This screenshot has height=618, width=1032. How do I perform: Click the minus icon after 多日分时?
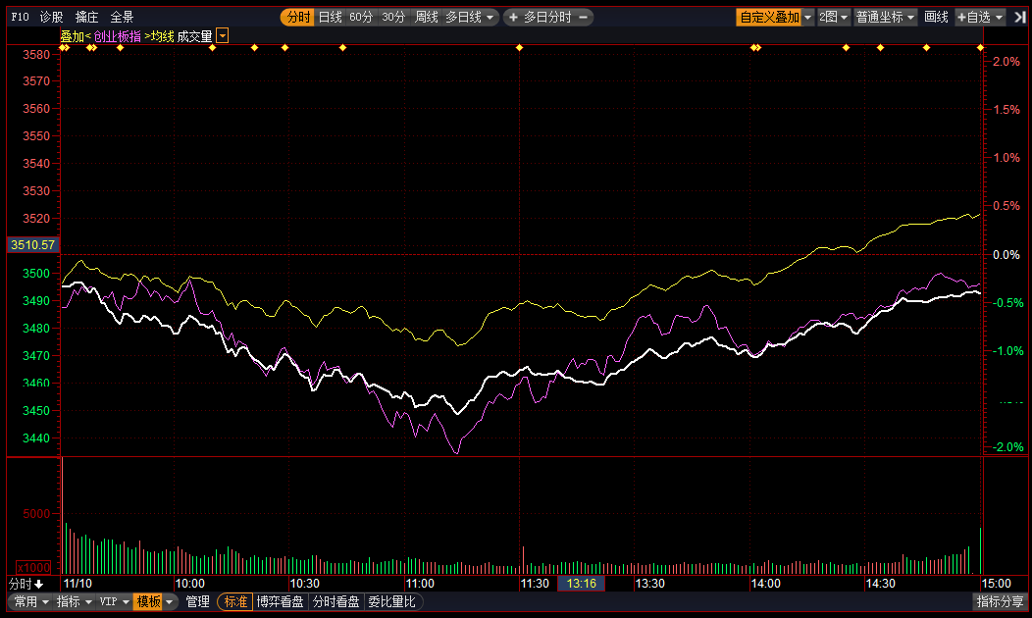coord(583,17)
